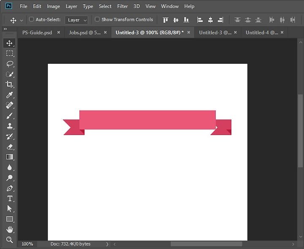Open the View menu
Image resolution: width=304 pixels, height=249 pixels.
(150, 6)
